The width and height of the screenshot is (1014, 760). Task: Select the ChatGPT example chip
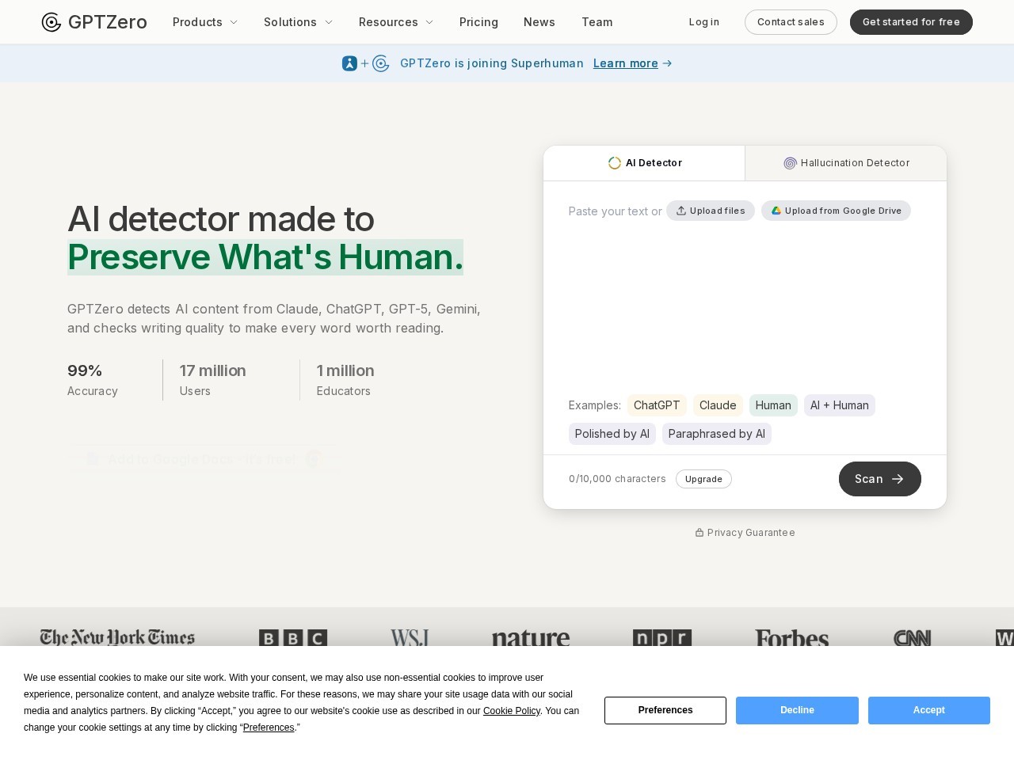click(x=657, y=405)
